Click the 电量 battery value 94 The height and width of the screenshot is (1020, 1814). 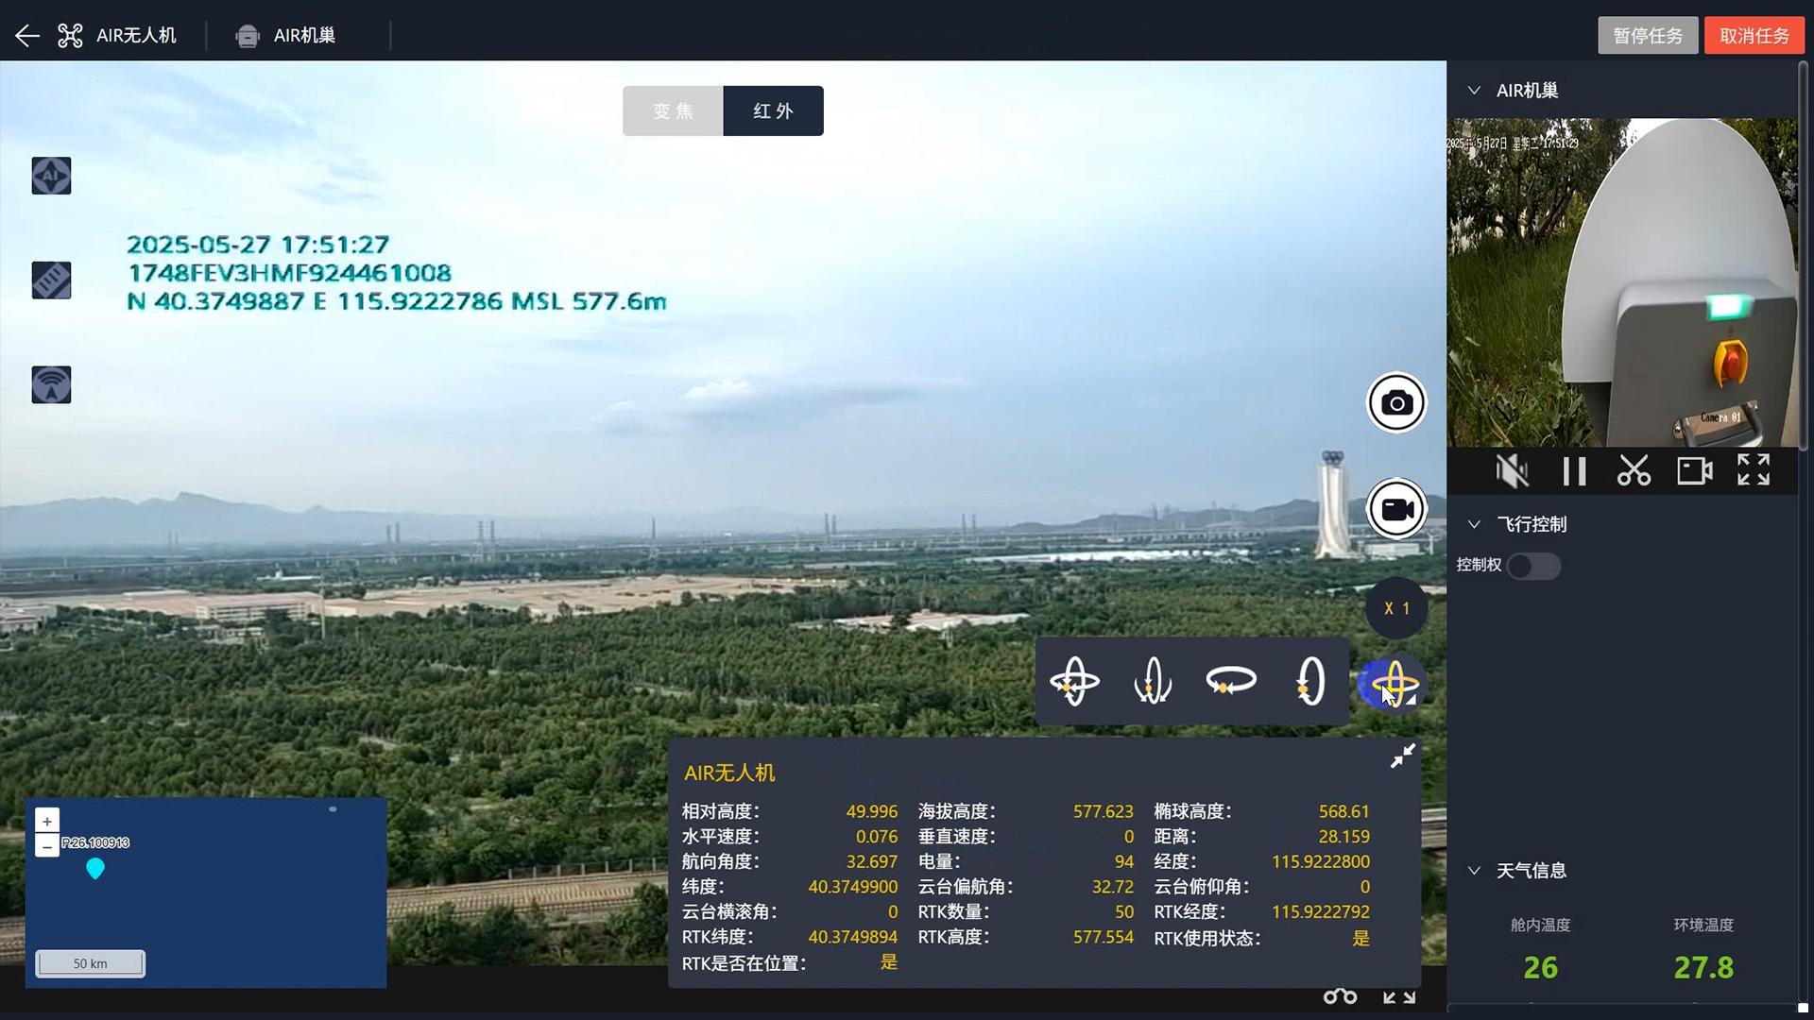click(x=1123, y=861)
